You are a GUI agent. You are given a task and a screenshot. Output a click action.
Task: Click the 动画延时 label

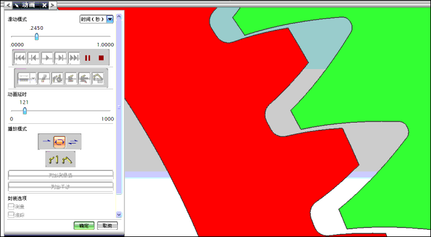pyautogui.click(x=17, y=94)
